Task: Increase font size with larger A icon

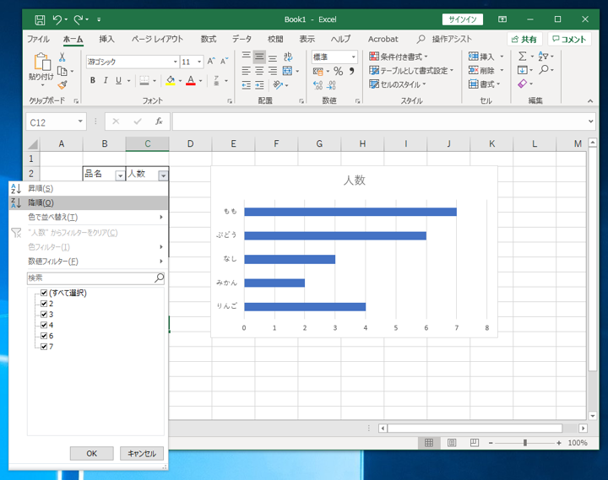Action: click(210, 62)
